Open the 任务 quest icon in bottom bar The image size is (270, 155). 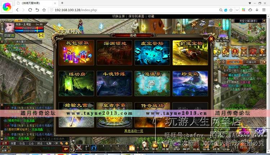coord(206,147)
